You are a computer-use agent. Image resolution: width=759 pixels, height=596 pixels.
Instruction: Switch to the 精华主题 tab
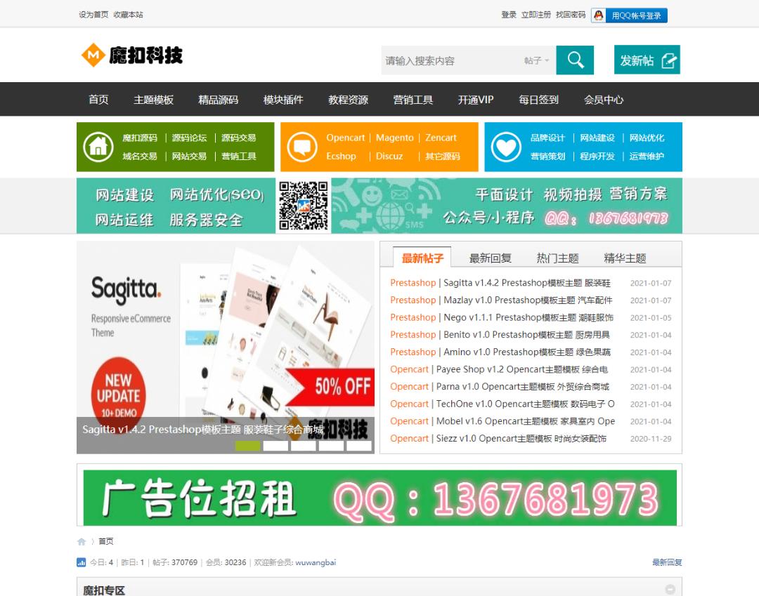tap(625, 258)
